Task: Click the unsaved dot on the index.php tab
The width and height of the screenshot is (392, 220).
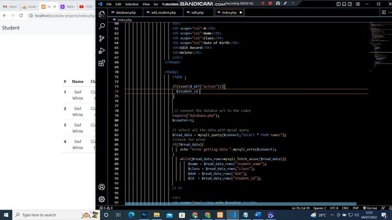Action: pos(241,12)
